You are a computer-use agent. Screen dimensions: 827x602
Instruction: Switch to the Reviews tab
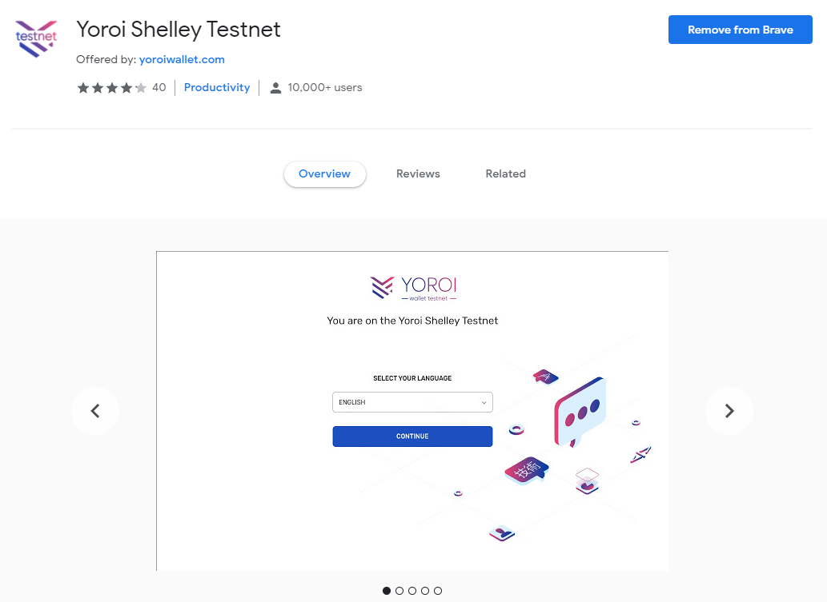coord(418,173)
